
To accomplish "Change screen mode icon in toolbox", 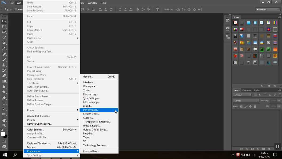I will 4,147.
